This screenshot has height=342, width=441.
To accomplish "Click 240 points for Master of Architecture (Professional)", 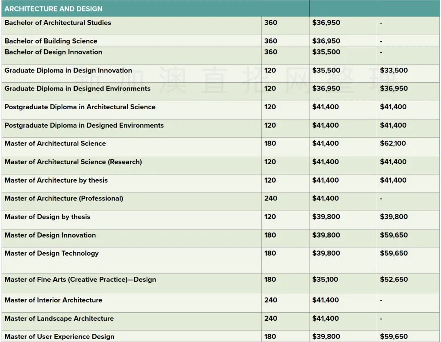I will pos(271,199).
